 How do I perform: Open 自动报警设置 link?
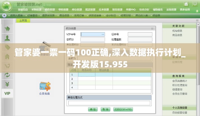tap(179, 113)
